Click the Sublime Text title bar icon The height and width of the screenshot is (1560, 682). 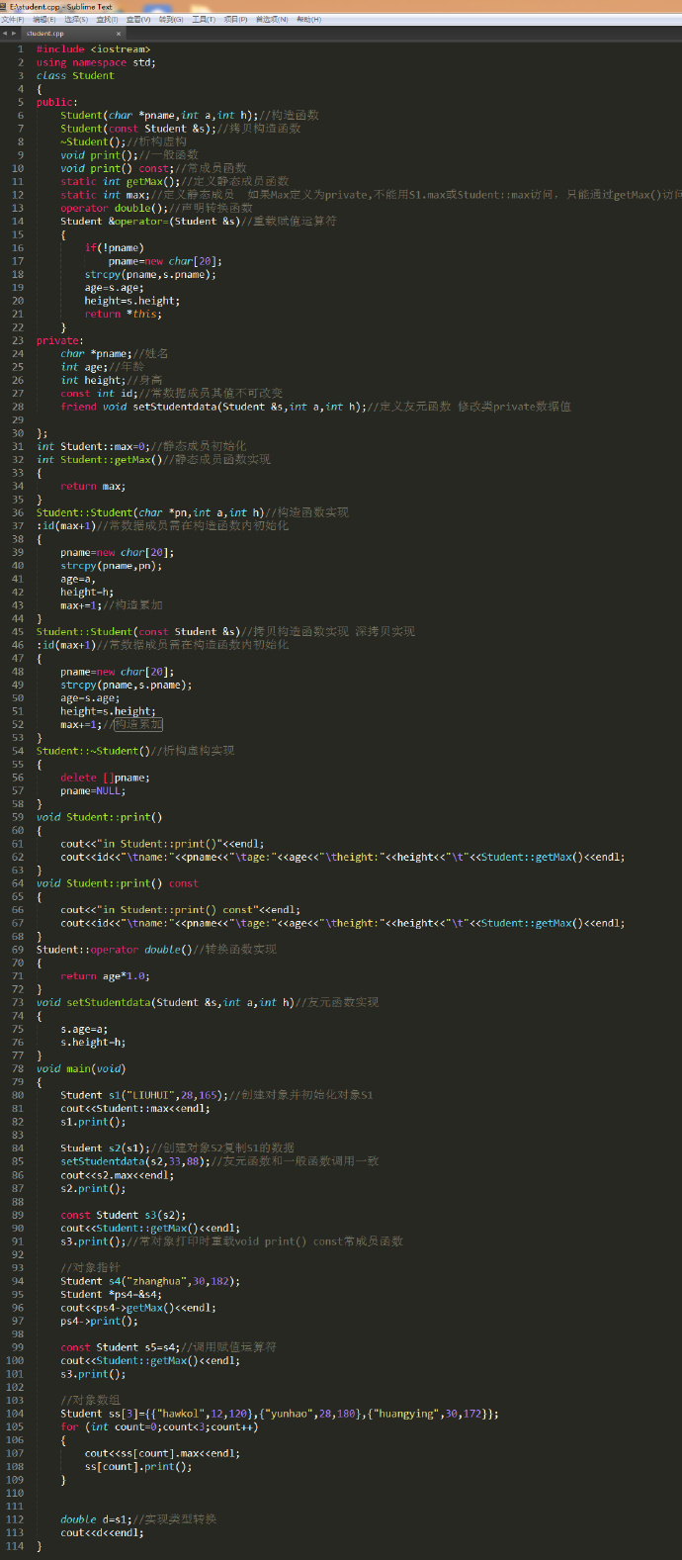tap(4, 6)
